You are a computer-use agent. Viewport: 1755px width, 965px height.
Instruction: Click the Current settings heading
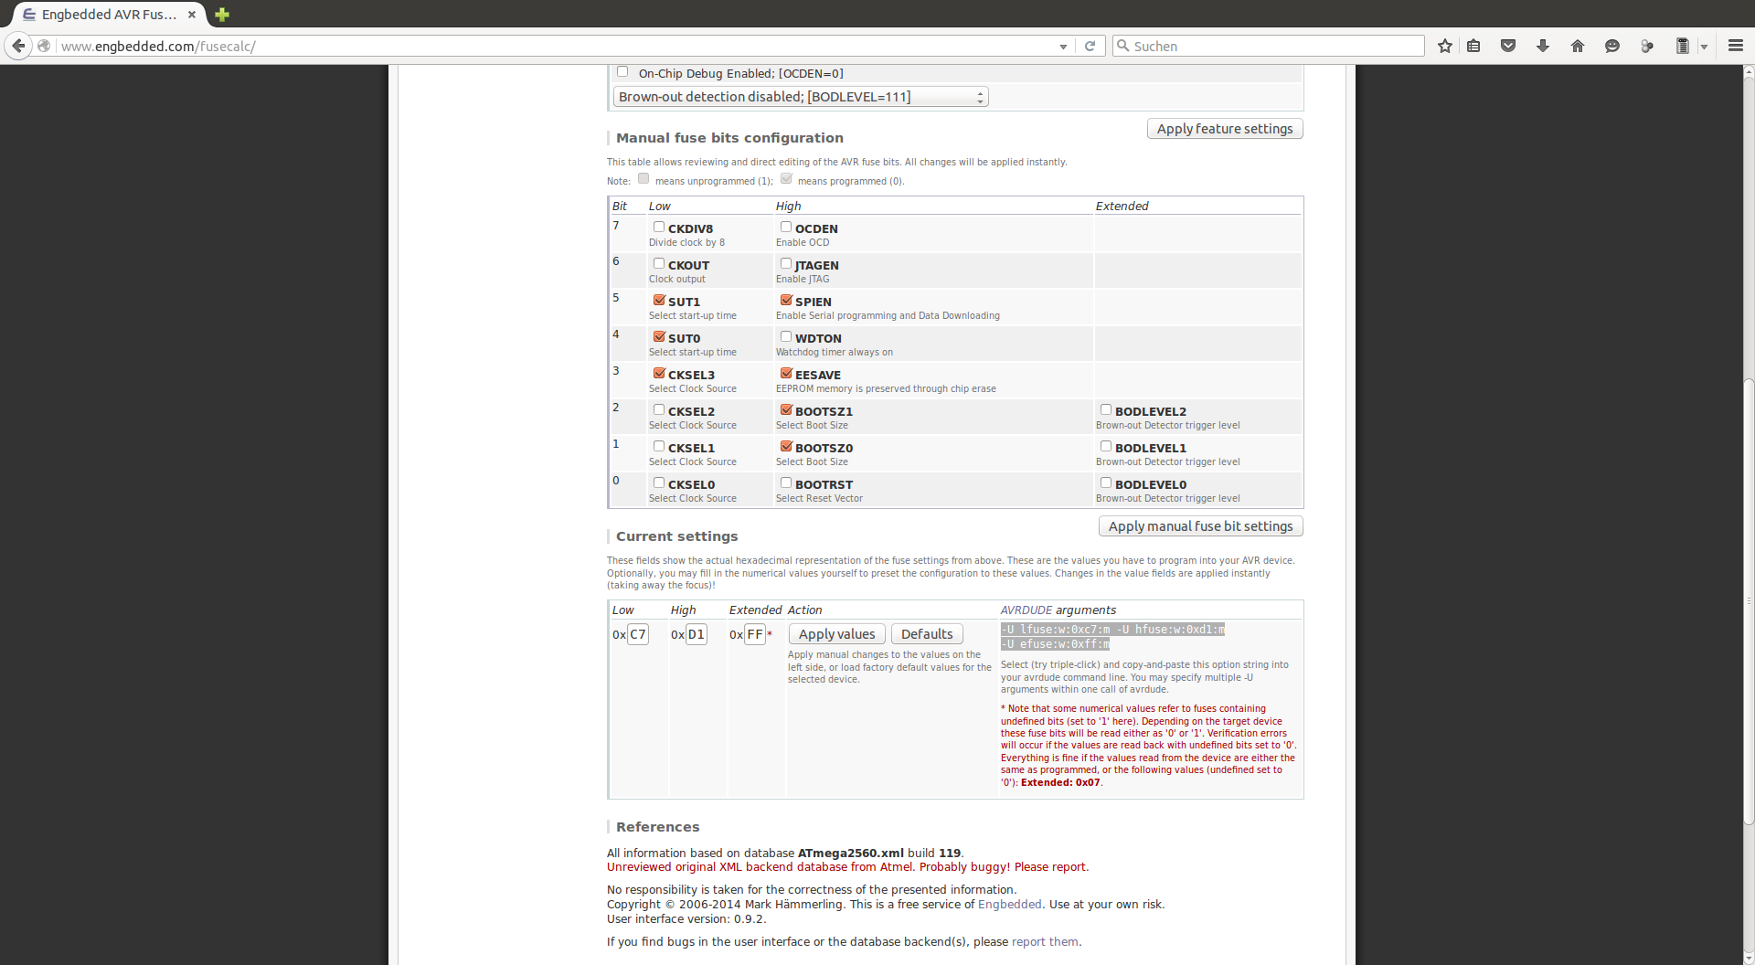(676, 536)
